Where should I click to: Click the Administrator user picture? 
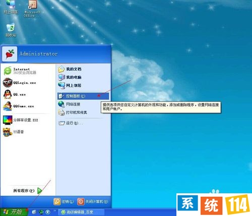(x=10, y=54)
